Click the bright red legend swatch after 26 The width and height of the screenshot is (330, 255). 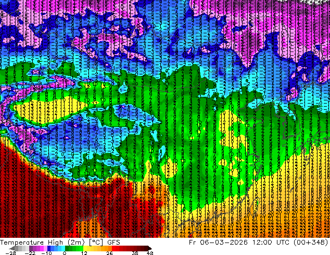113,248
